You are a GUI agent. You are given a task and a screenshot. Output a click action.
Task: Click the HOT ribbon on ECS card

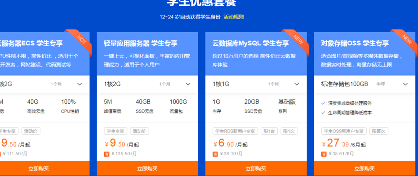click(x=80, y=39)
